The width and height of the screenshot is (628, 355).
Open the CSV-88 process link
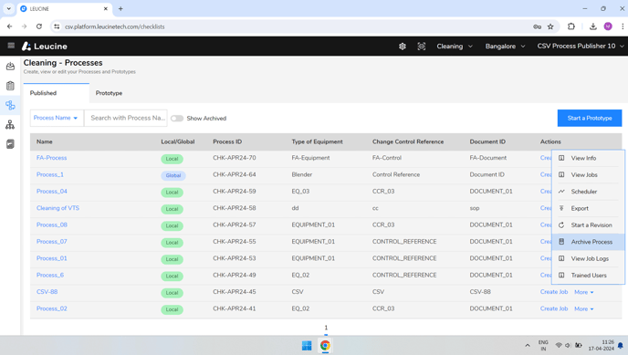click(47, 292)
